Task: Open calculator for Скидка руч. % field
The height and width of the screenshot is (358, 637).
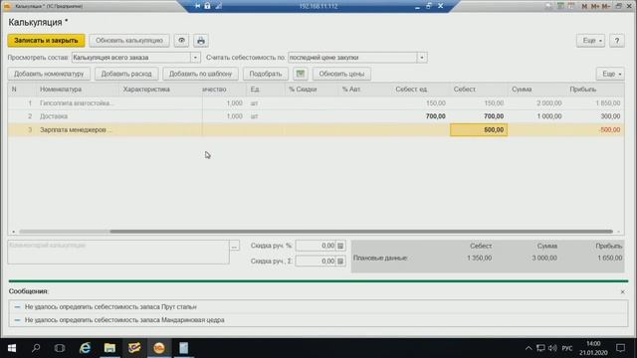Action: click(x=340, y=246)
